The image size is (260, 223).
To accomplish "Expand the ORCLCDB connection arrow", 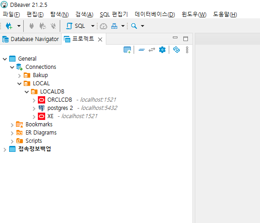I will 34,100.
